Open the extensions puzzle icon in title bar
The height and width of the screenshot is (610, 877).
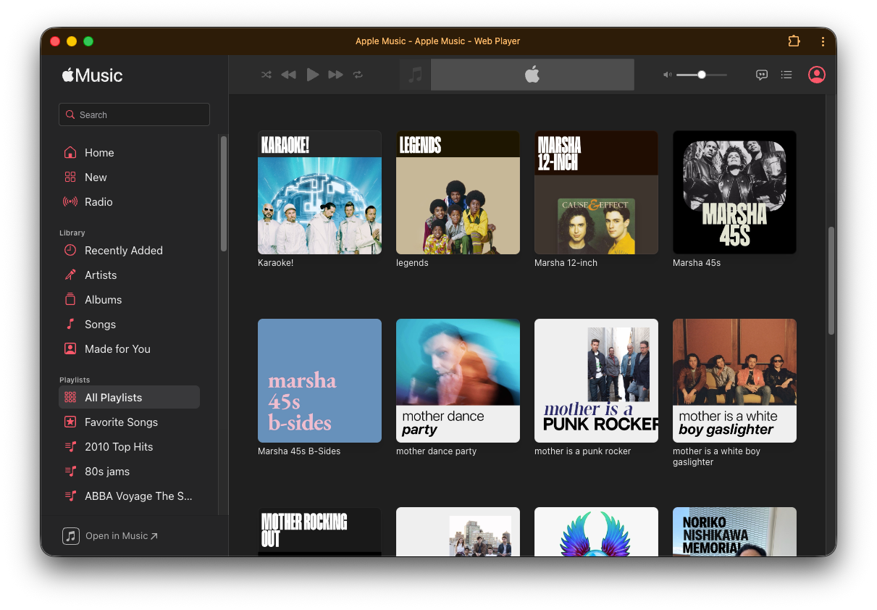click(x=794, y=41)
